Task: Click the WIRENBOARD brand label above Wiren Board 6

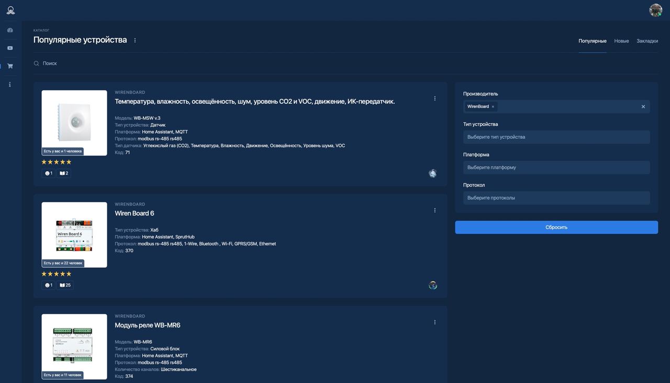Action: click(130, 204)
